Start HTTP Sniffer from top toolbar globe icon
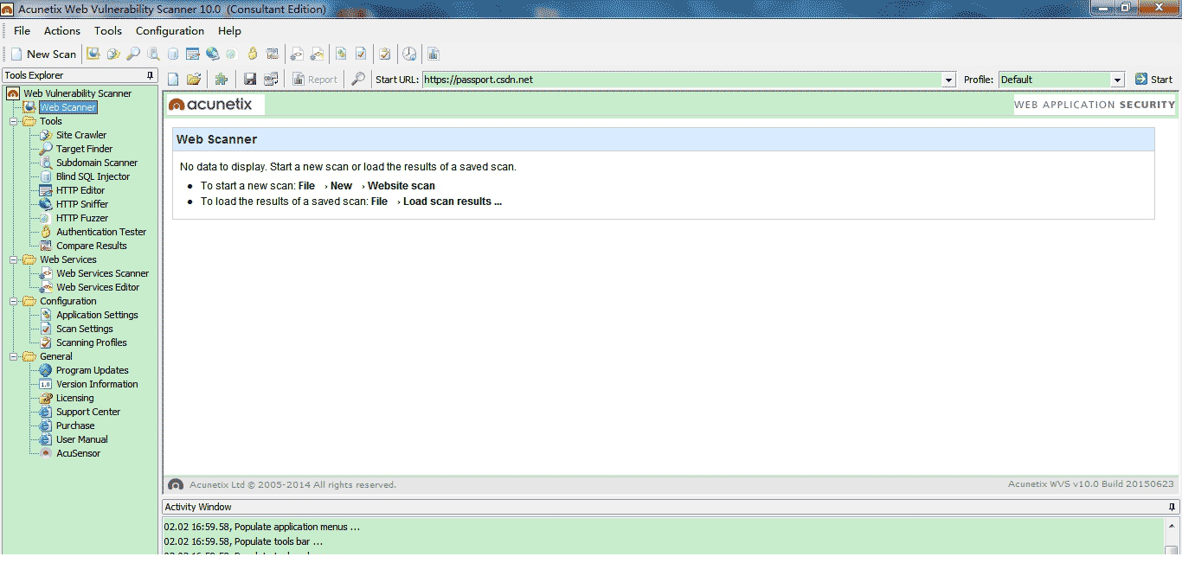Viewport: 1182px width, 576px height. (x=212, y=54)
